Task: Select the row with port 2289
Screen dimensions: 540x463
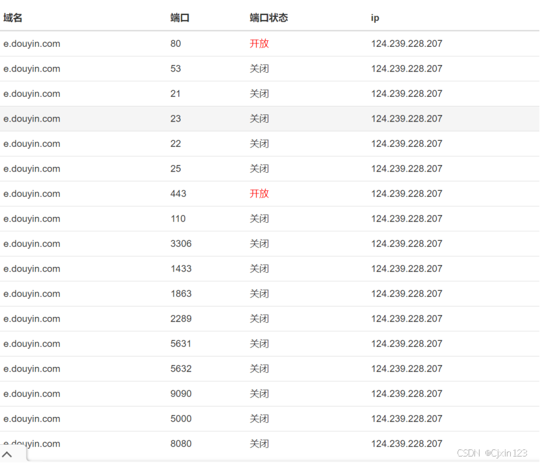Action: click(270, 319)
